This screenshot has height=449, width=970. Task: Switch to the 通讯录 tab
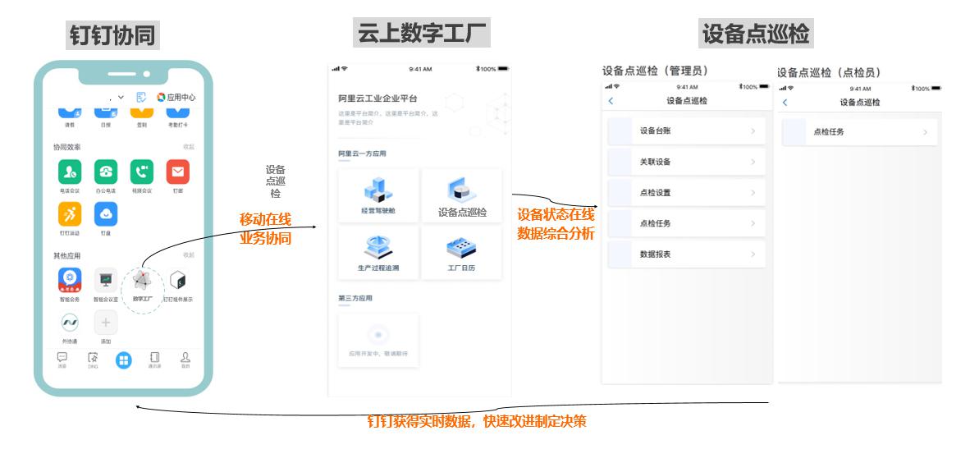154,360
